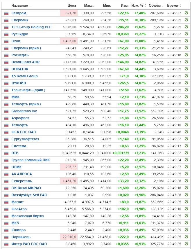Open the Rossiyskiye Seti PAO link
The height and width of the screenshot is (249, 192).
coord(29,195)
